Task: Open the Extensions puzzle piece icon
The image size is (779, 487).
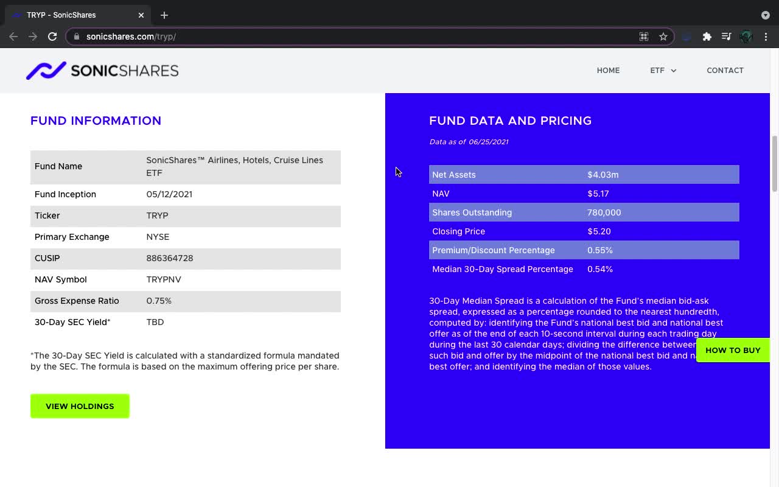Action: pos(707,37)
